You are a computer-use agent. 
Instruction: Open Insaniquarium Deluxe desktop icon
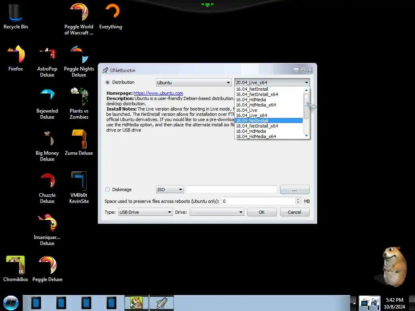47,230
